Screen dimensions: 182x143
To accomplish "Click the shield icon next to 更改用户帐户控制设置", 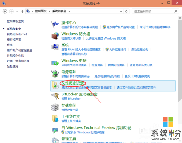I will (x=104, y=27).
